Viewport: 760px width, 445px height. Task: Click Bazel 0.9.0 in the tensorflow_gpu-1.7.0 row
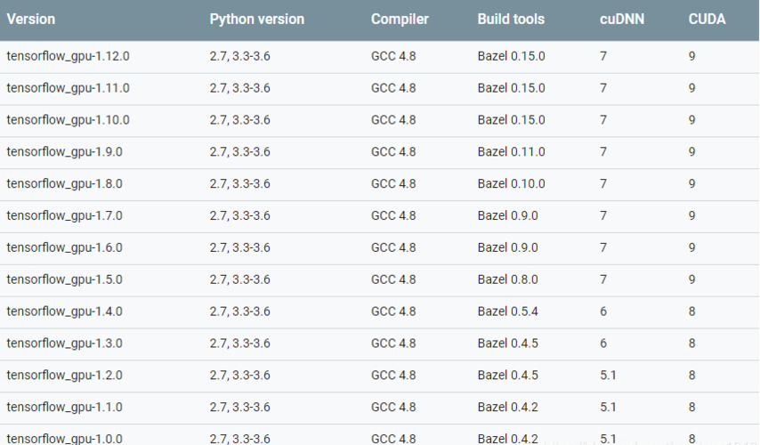click(x=507, y=215)
